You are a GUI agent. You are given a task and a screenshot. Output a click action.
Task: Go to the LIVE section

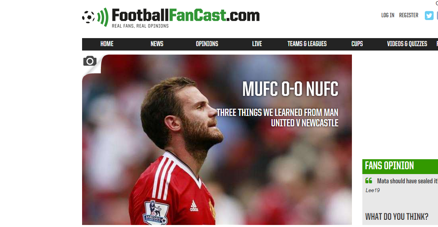(x=257, y=44)
